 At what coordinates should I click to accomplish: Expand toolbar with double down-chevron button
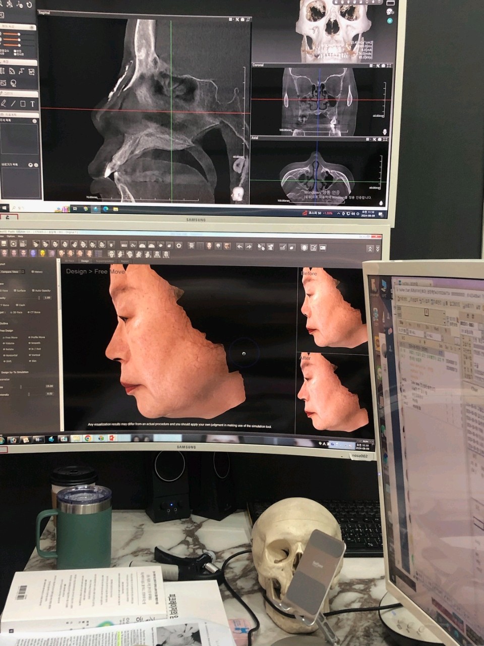point(378,249)
